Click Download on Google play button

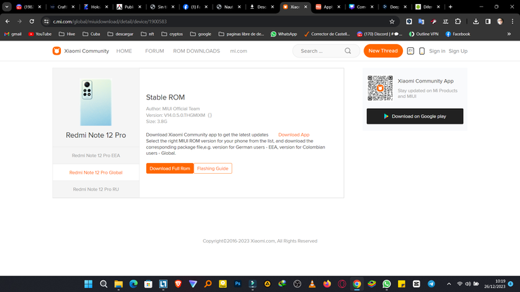(415, 116)
